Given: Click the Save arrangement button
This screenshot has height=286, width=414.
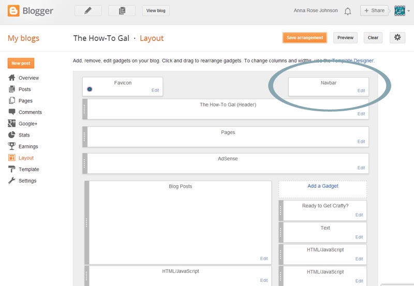Looking at the screenshot, I should coord(305,38).
